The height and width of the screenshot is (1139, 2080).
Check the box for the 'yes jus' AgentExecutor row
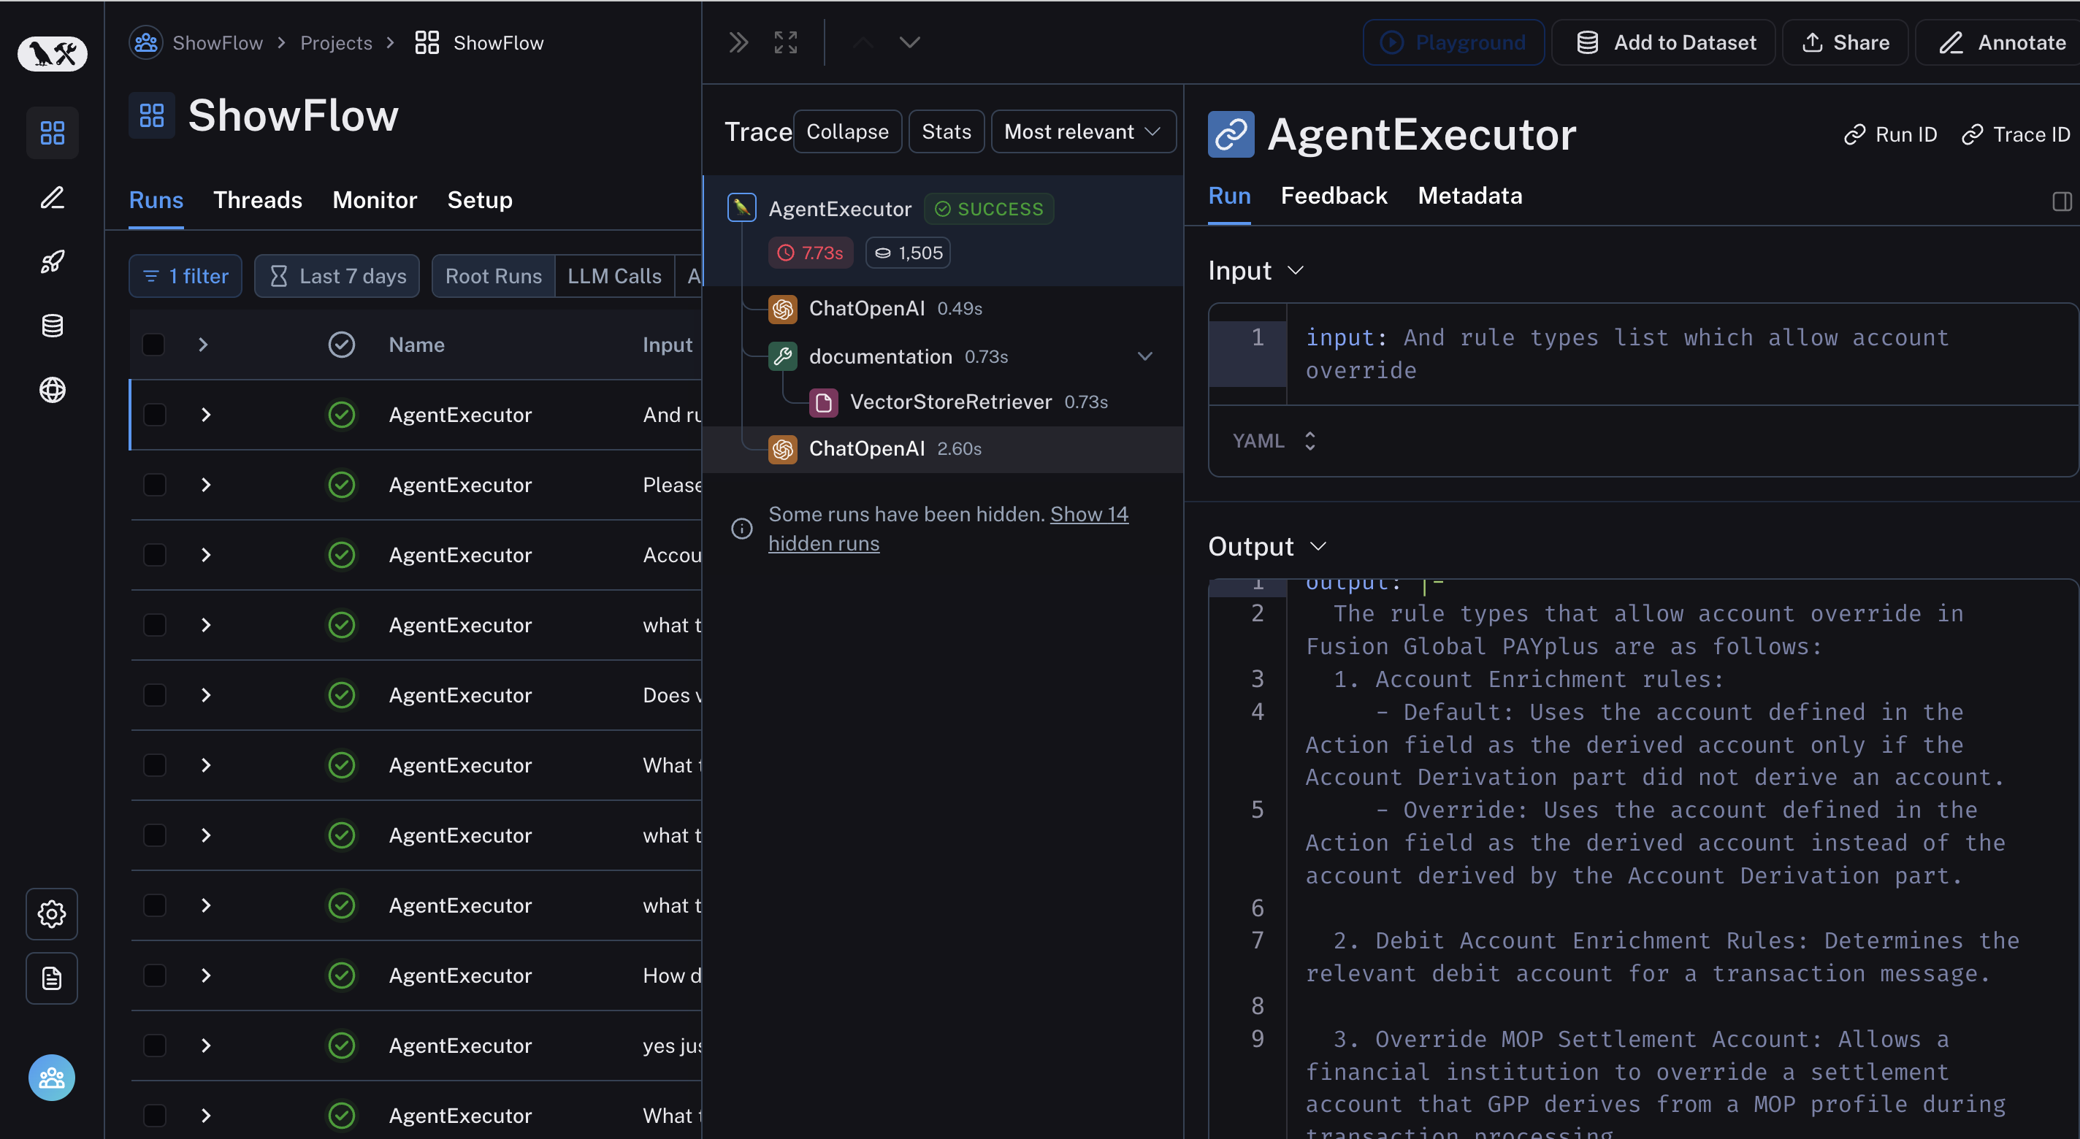153,1046
